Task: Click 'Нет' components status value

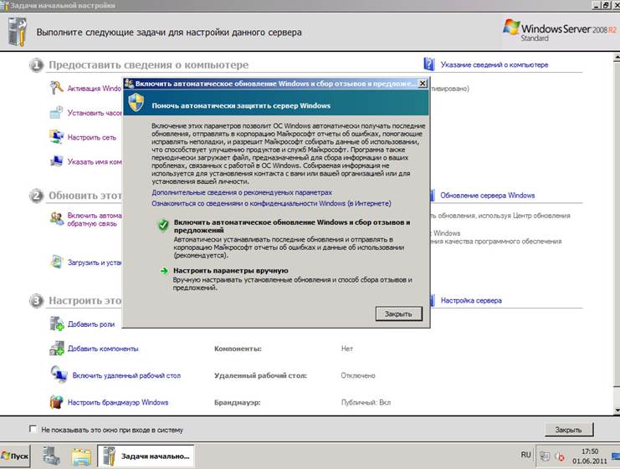Action: click(x=346, y=349)
